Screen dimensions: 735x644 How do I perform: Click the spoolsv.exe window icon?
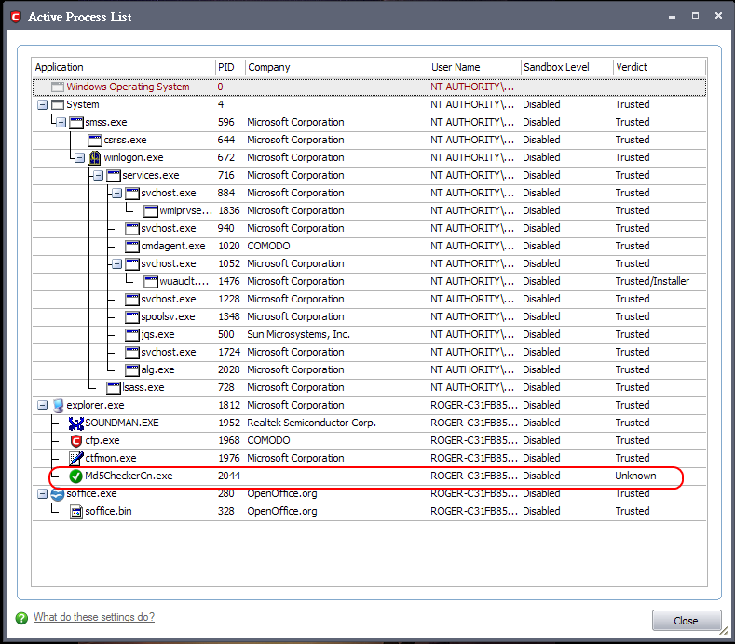tap(132, 317)
